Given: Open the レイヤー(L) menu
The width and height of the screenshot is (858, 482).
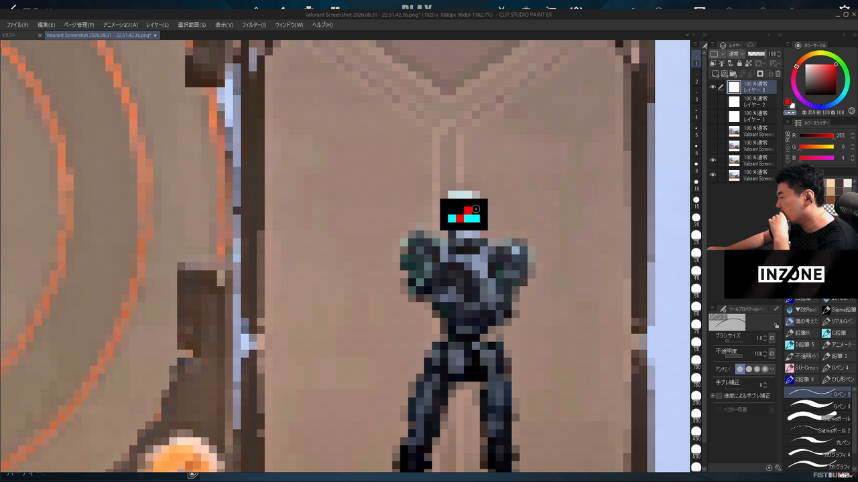Looking at the screenshot, I should (x=157, y=25).
